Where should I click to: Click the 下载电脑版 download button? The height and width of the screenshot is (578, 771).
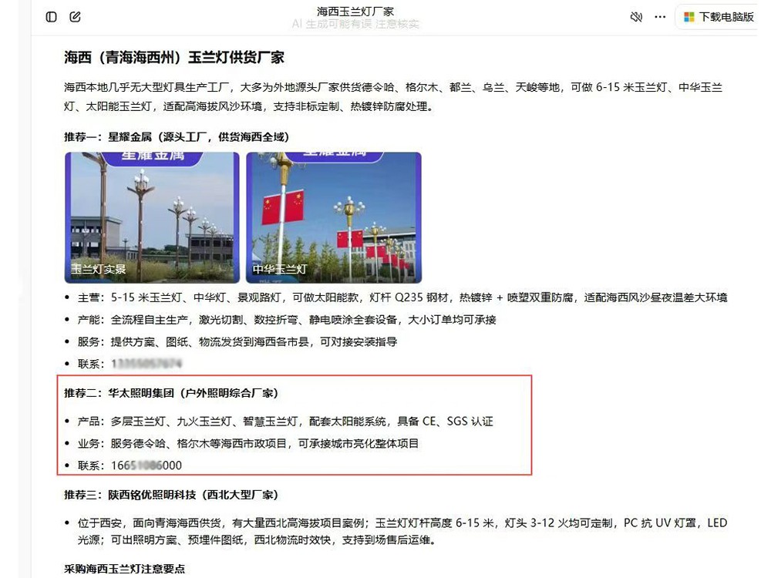[x=719, y=17]
